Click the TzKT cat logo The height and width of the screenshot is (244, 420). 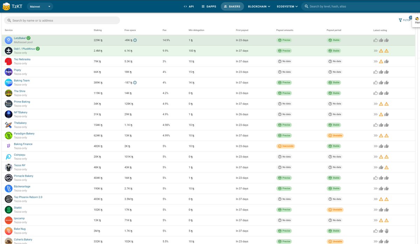(6, 6)
